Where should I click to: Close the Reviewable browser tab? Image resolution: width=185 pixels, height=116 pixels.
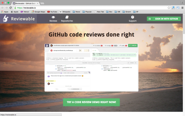38,3
